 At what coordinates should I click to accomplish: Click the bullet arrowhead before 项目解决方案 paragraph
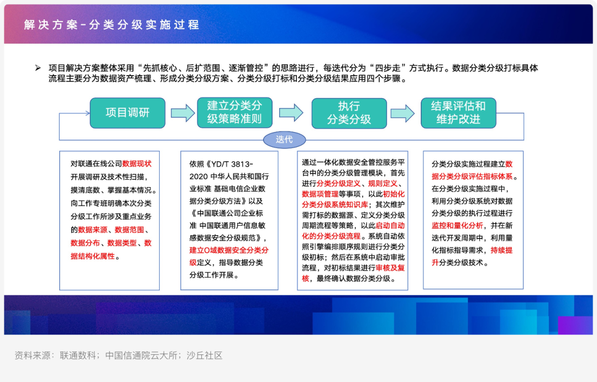38,68
